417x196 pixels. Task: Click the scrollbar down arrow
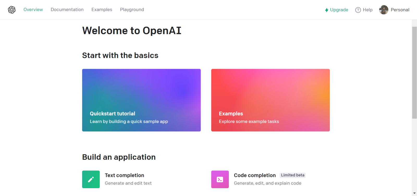click(414, 193)
